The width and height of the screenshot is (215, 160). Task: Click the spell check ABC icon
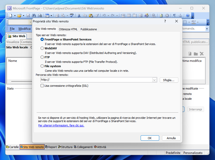click(x=72, y=16)
